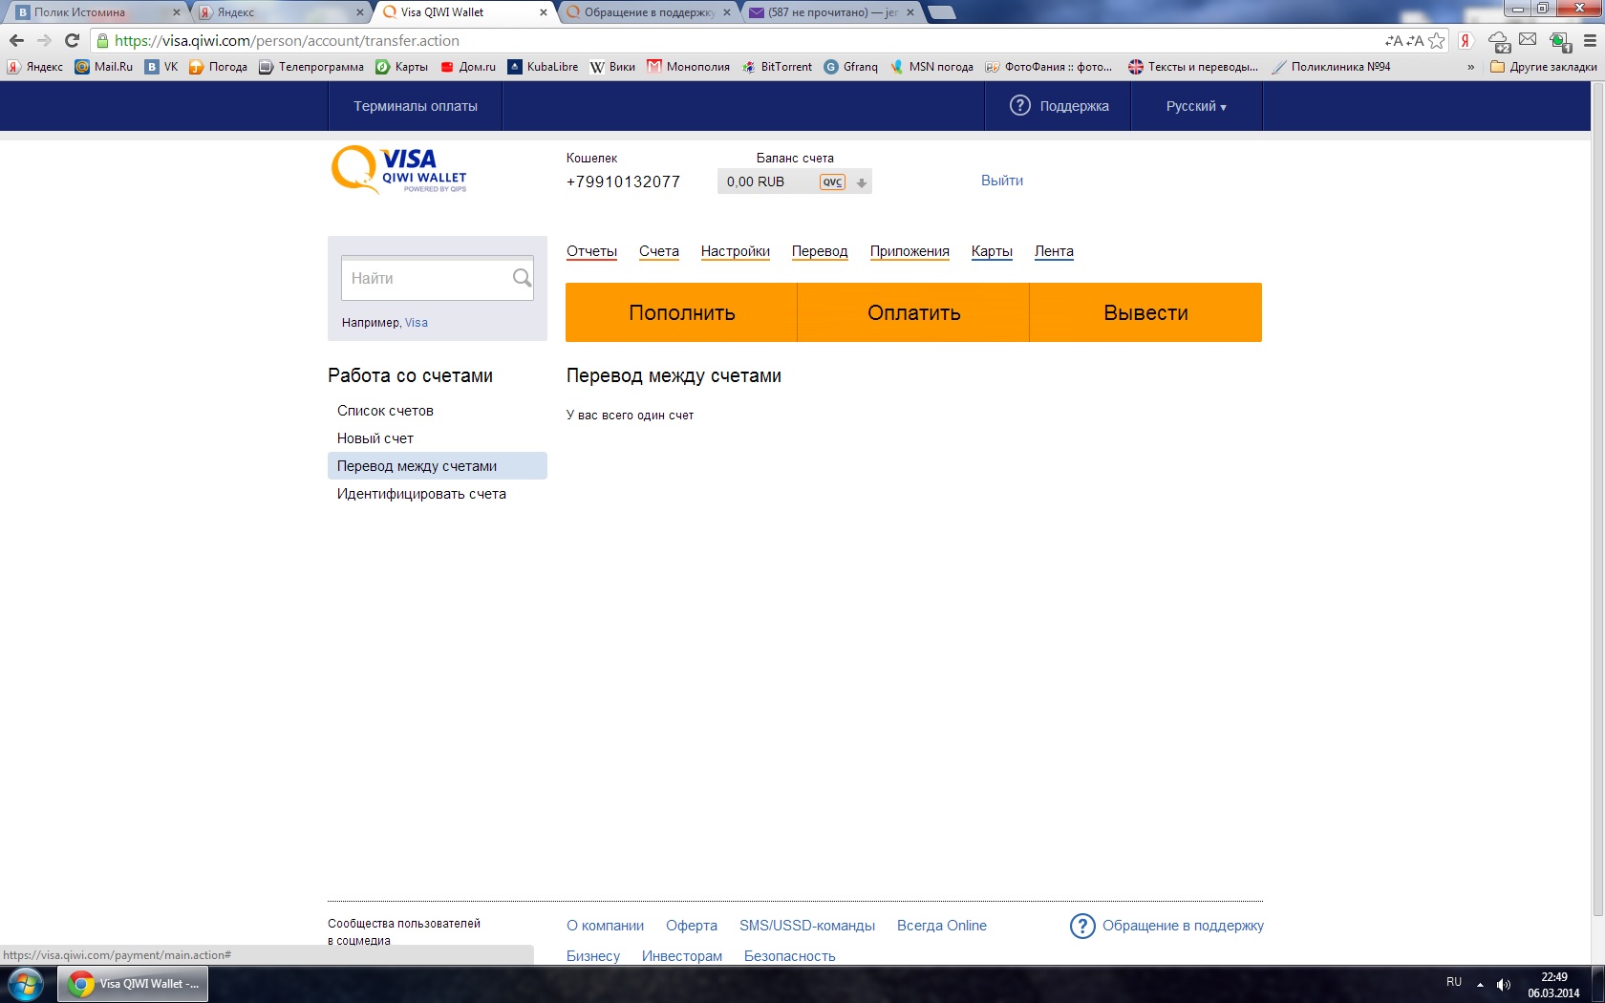Viewport: 1605px width, 1003px height.
Task: Open the Погода bookmark
Action: (218, 67)
